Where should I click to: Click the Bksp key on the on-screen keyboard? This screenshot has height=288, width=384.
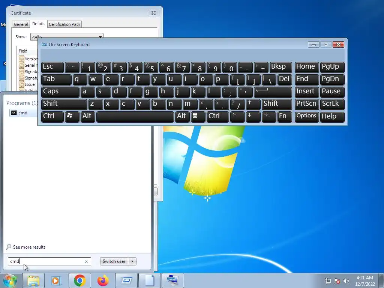280,67
